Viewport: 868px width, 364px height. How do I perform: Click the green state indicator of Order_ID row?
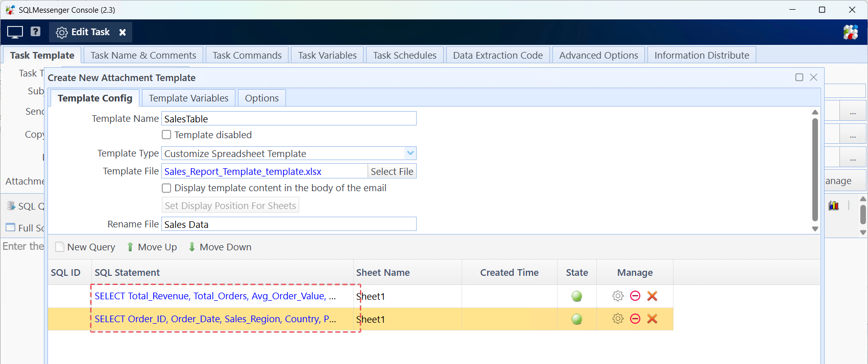[577, 319]
